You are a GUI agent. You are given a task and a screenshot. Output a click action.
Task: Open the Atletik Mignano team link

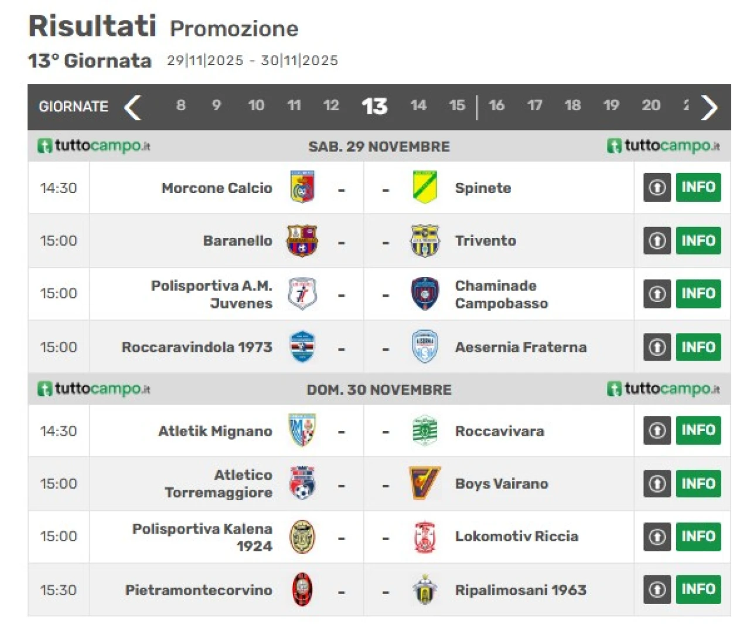click(x=215, y=431)
